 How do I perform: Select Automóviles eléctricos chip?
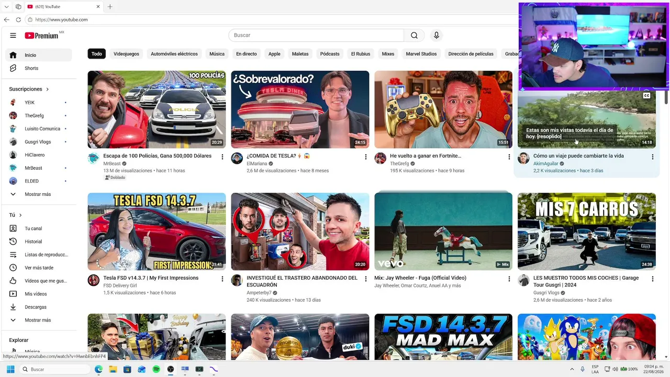174,54
